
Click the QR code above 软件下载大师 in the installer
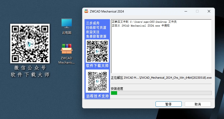[x=97, y=51]
